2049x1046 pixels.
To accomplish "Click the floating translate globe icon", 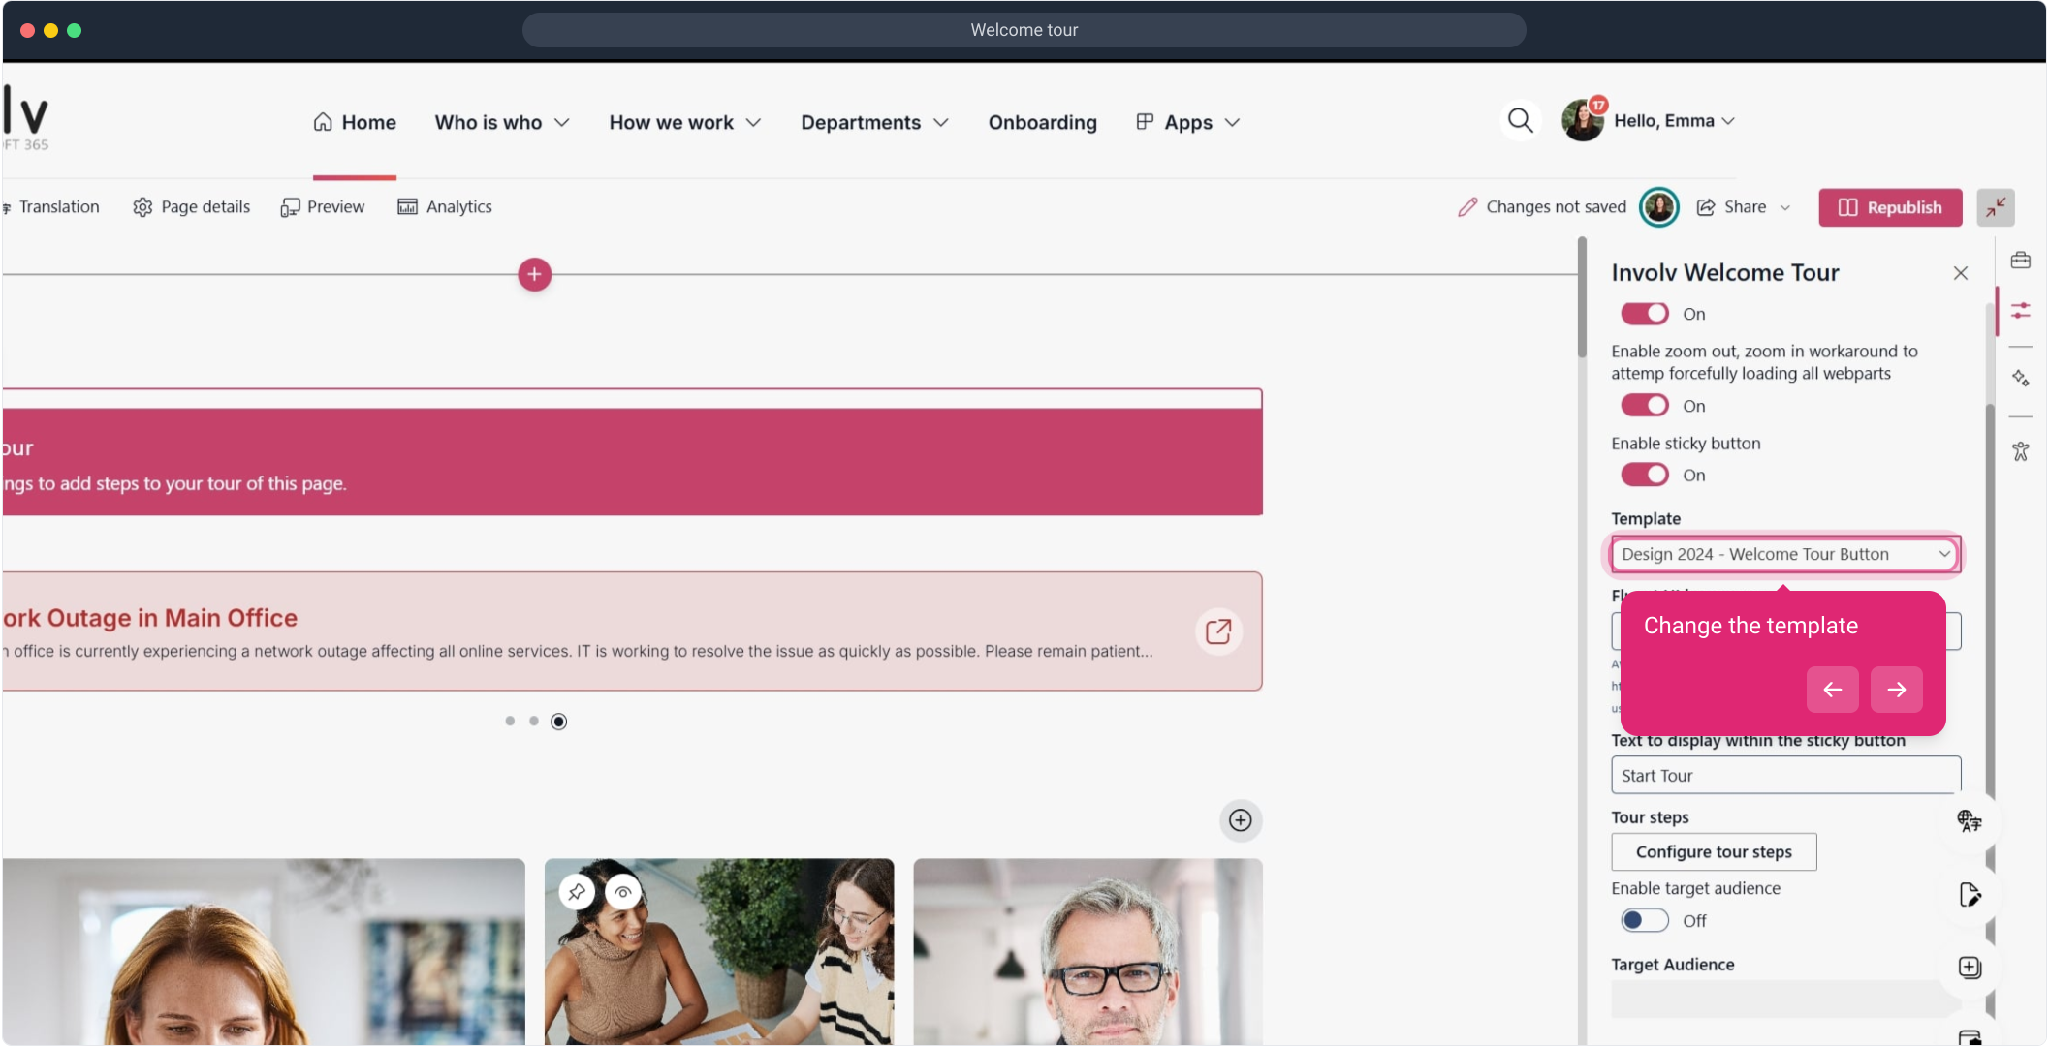I will [x=1969, y=820].
